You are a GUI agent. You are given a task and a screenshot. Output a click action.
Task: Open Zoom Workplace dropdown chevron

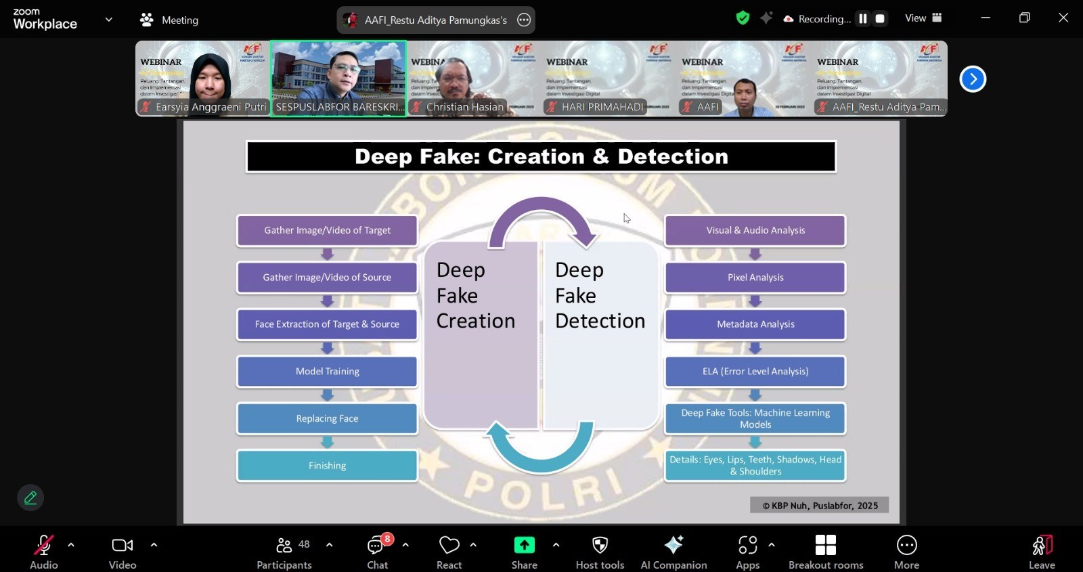(x=109, y=20)
